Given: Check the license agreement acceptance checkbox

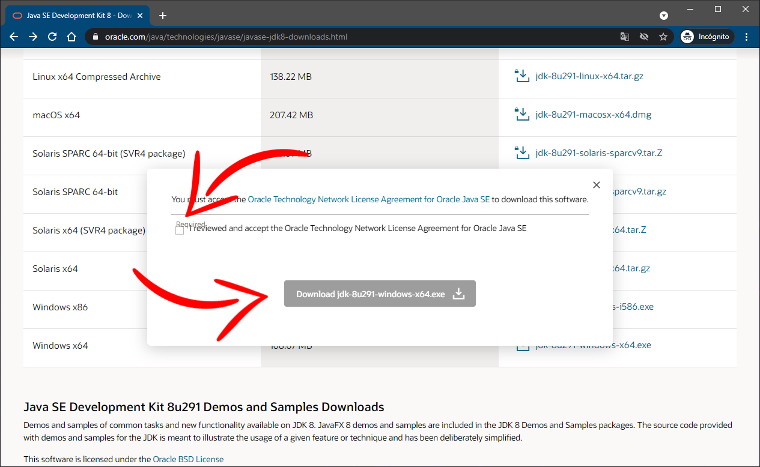Looking at the screenshot, I should 180,230.
